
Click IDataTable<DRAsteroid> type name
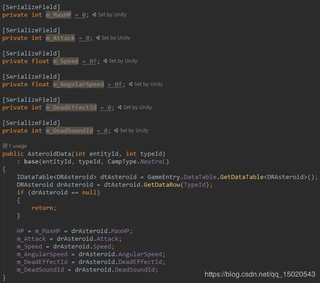pos(57,177)
